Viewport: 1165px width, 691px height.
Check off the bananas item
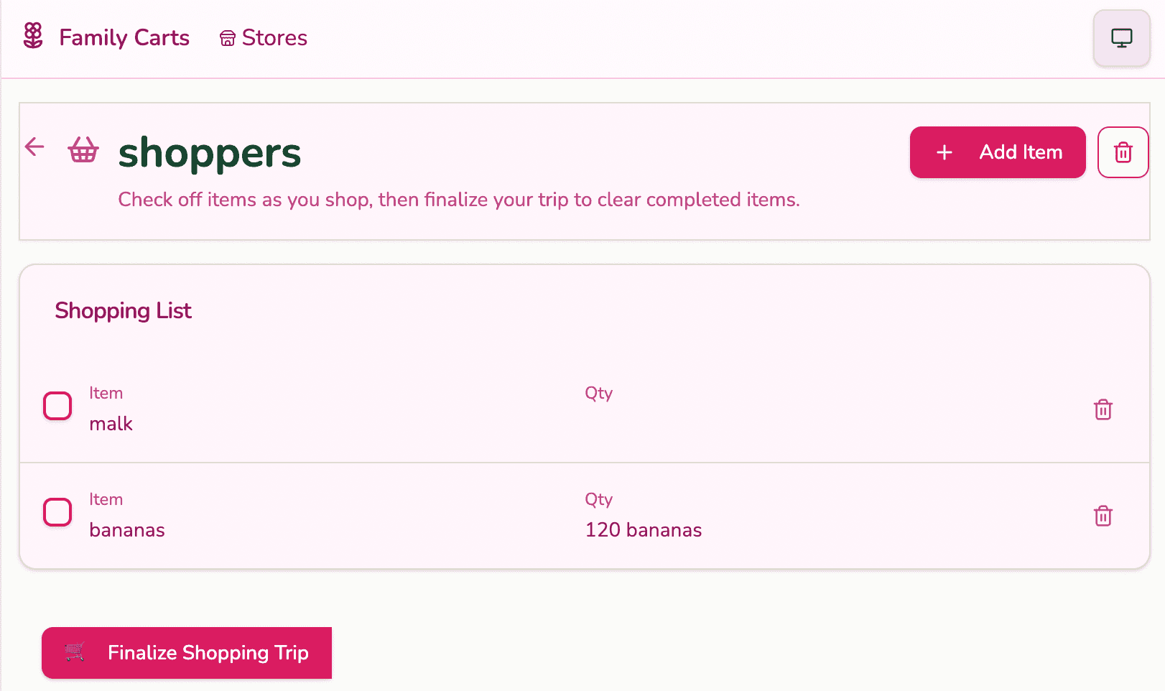57,512
